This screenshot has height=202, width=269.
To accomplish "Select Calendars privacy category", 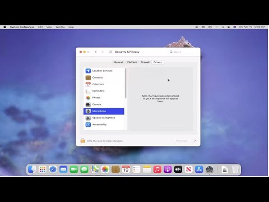I will pyautogui.click(x=104, y=84).
